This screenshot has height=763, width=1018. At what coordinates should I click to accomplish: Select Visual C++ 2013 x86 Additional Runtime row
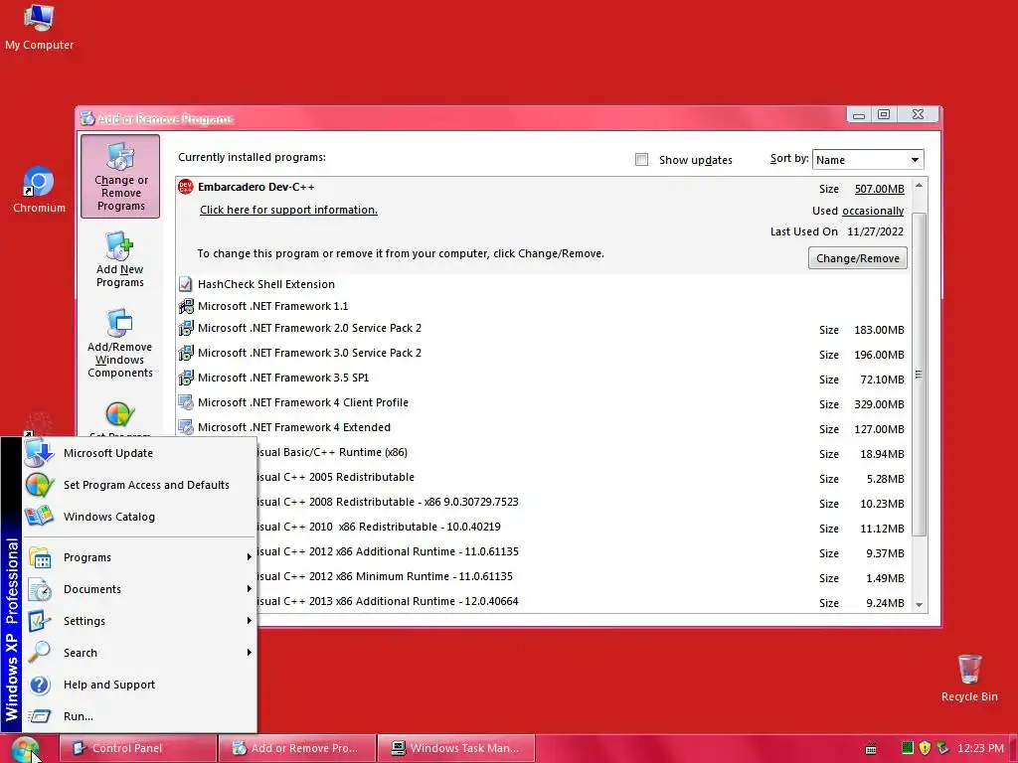coord(543,601)
